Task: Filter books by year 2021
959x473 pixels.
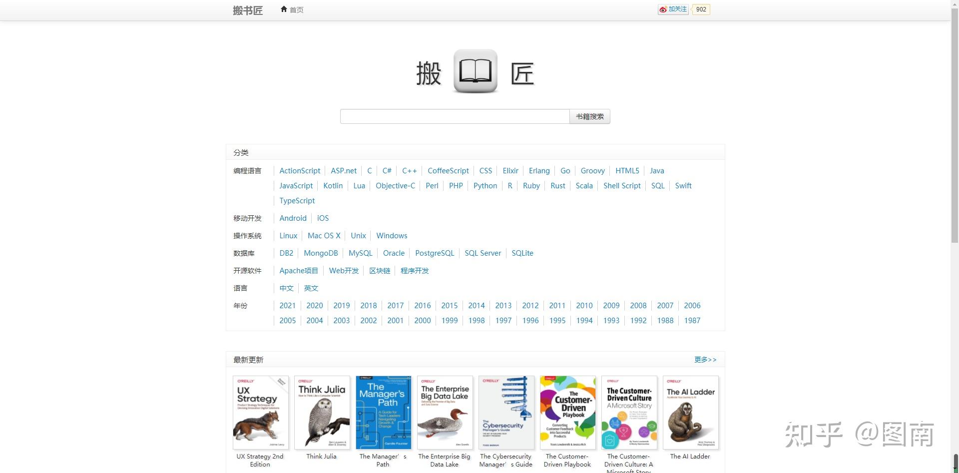Action: (288, 305)
